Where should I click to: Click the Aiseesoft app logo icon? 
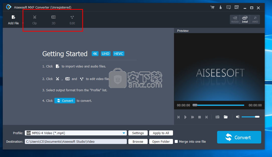[x=9, y=7]
